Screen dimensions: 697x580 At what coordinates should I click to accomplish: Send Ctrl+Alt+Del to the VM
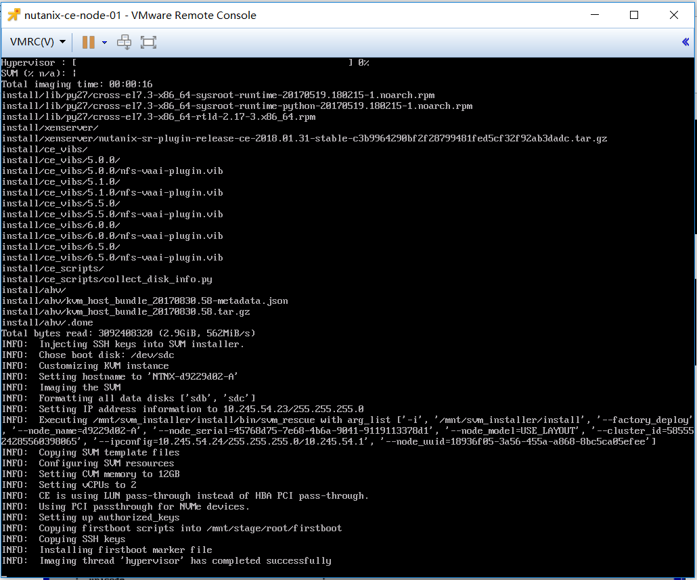tap(124, 42)
